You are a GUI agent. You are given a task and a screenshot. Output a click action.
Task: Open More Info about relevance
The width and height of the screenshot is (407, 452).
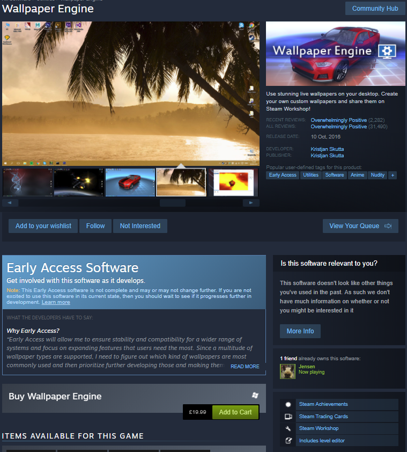(x=300, y=331)
